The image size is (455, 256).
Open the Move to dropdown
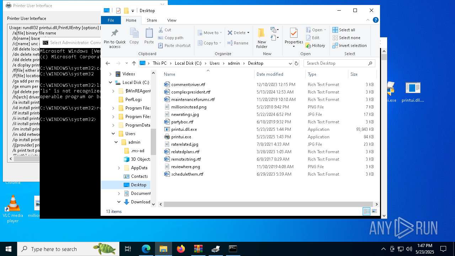point(210,33)
